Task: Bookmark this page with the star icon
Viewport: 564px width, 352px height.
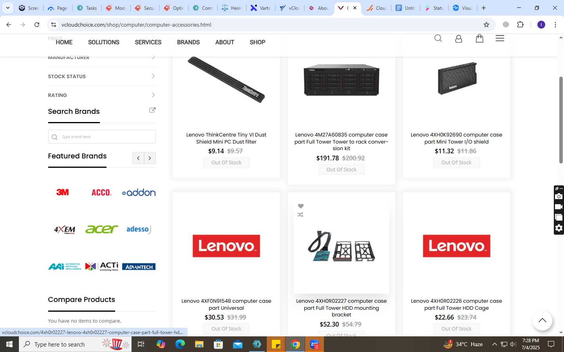Action: coord(486,25)
